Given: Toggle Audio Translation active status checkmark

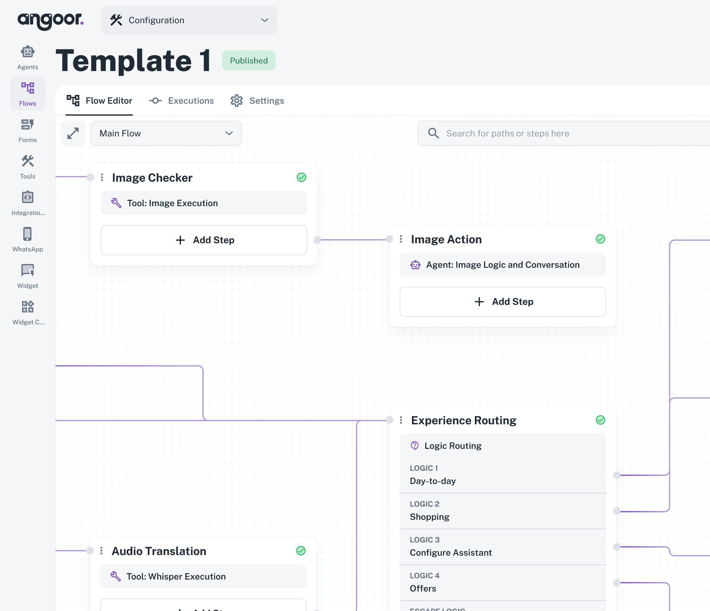Looking at the screenshot, I should point(301,551).
